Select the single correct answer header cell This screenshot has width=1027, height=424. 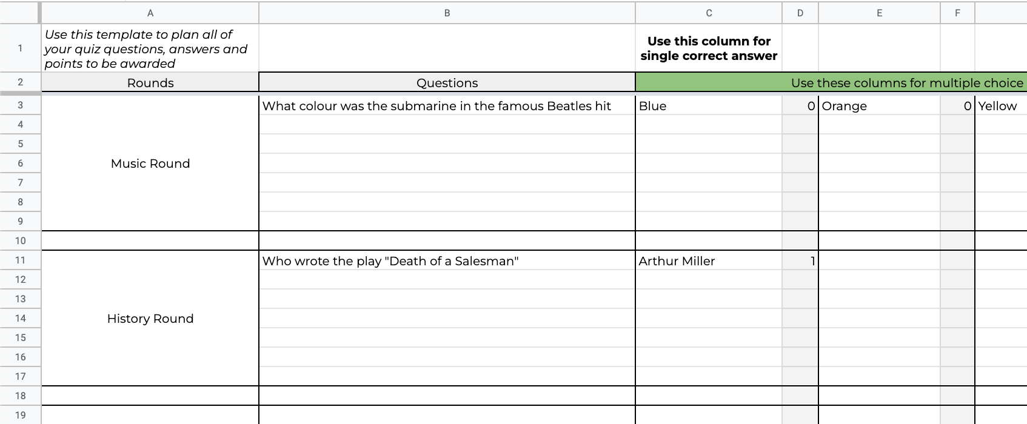click(708, 48)
